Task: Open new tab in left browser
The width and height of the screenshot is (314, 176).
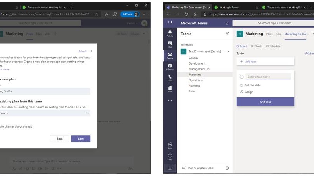Action: (x=71, y=7)
